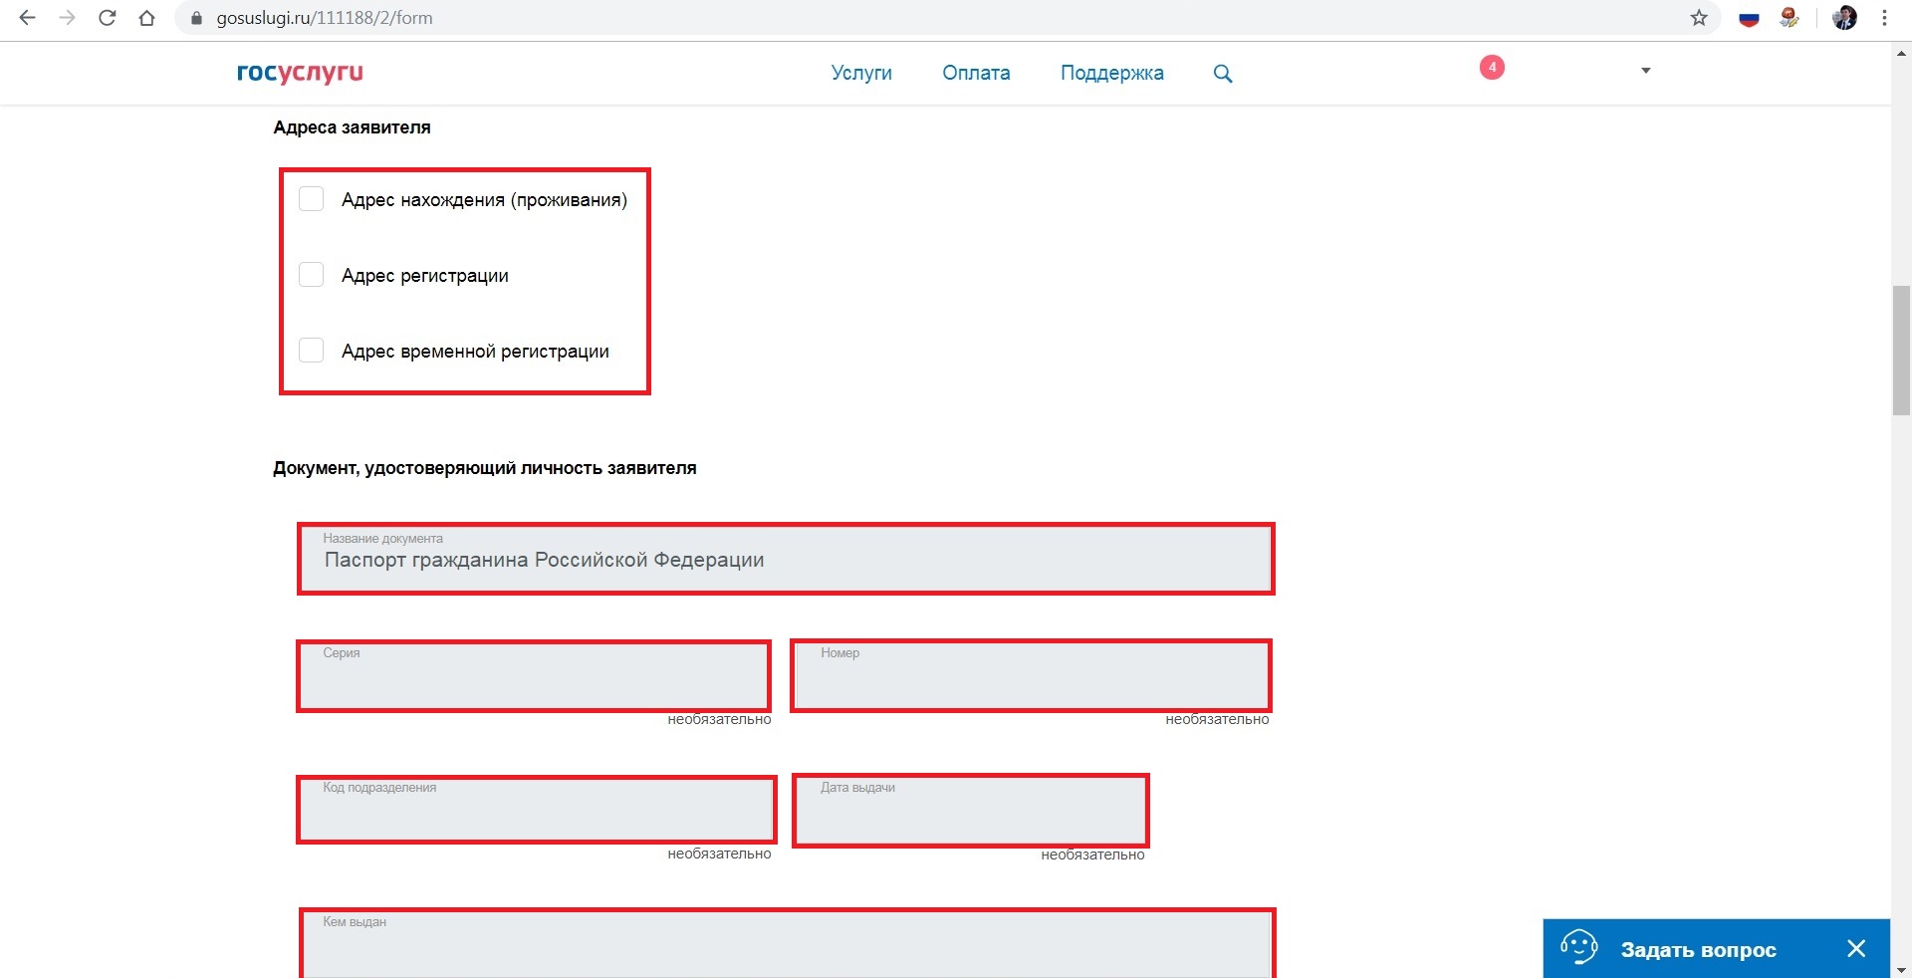This screenshot has height=978, width=1912.
Task: Reload the gosuslugi form page
Action: pyautogui.click(x=107, y=18)
